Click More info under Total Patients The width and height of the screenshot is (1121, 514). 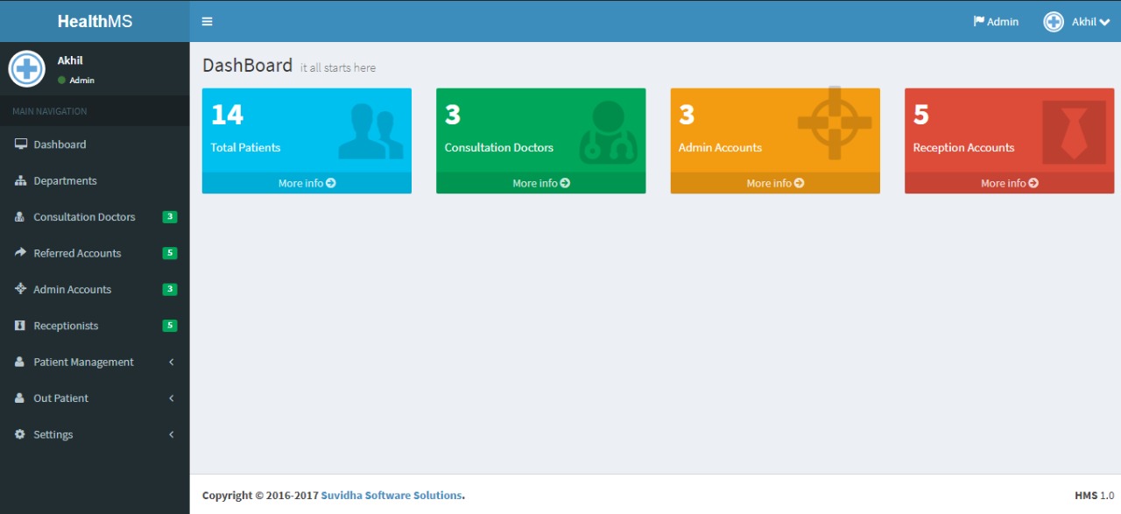(307, 183)
